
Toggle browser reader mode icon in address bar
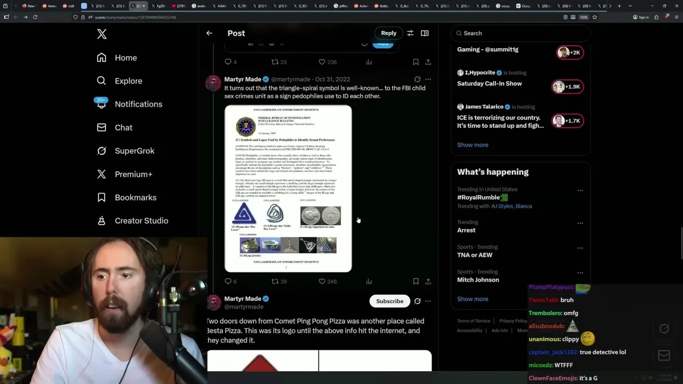566,17
